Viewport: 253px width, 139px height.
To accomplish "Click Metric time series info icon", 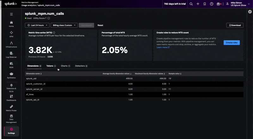I will click(x=54, y=33).
